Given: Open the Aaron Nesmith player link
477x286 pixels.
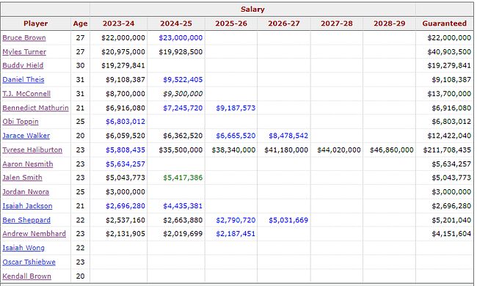Looking at the screenshot, I should coord(28,164).
